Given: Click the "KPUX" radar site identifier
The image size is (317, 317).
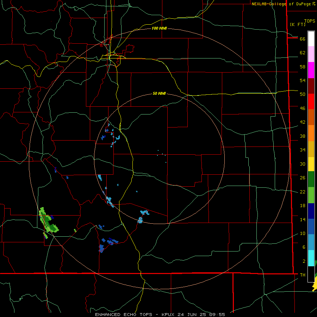Looking at the screenshot, I should [x=169, y=315].
